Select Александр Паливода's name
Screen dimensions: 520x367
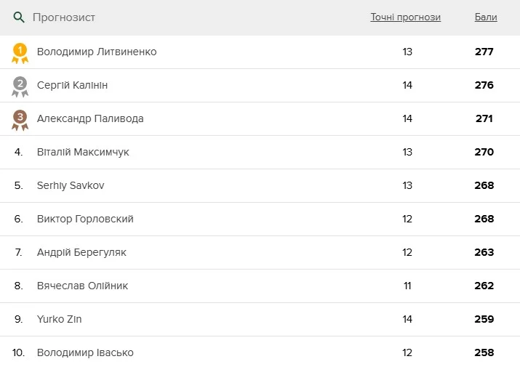(x=90, y=119)
